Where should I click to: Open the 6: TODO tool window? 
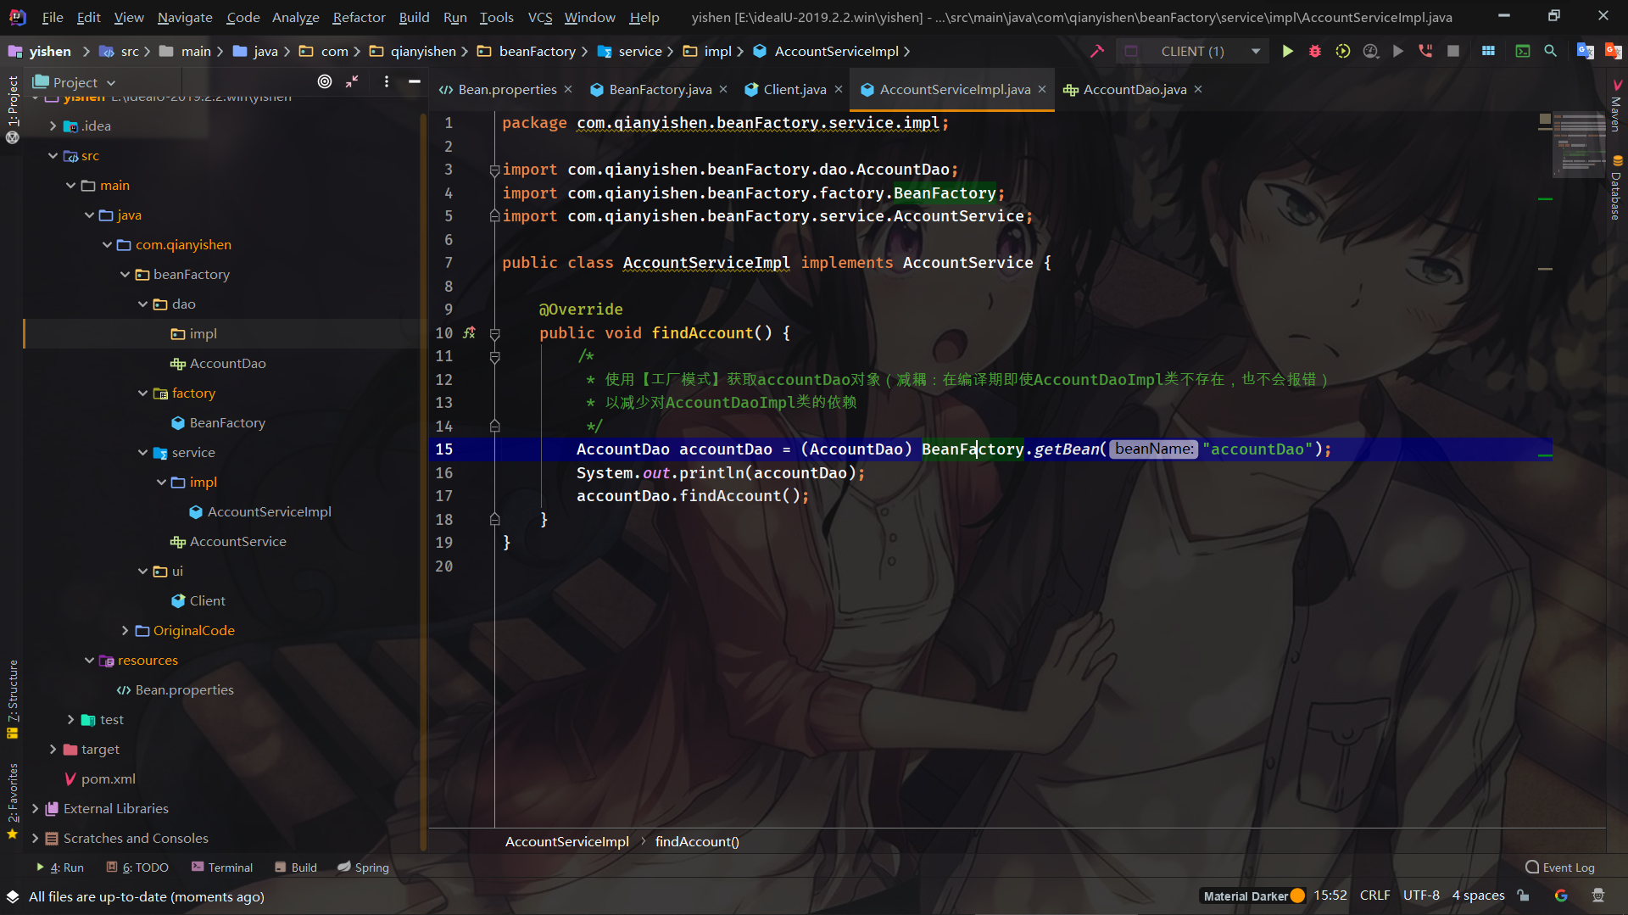pyautogui.click(x=137, y=868)
